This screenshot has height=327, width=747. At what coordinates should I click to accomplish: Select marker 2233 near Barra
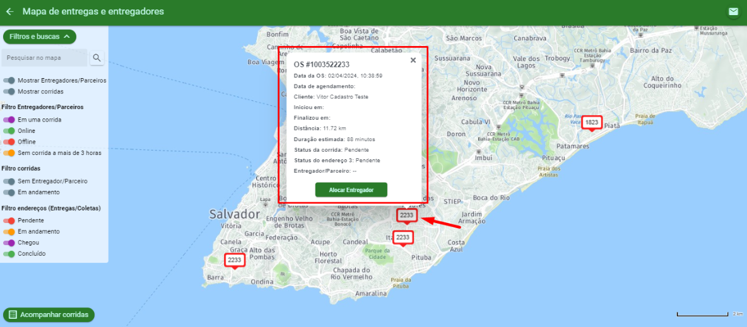coord(235,260)
